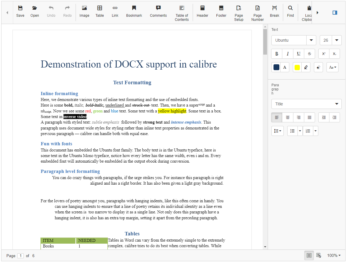Click the Books table cell
Screen dimensions: 347x263
coord(58,246)
